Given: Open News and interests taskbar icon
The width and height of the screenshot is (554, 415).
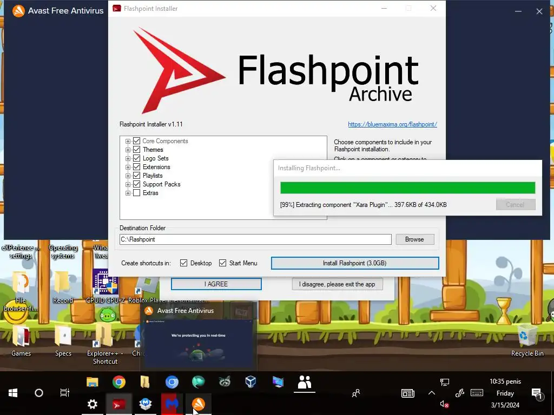Looking at the screenshot, I should pos(408,393).
